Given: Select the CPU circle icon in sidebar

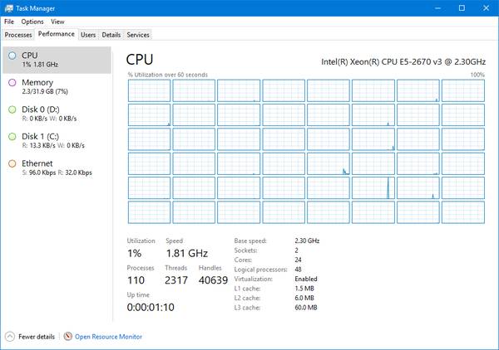Looking at the screenshot, I should pyautogui.click(x=12, y=56).
